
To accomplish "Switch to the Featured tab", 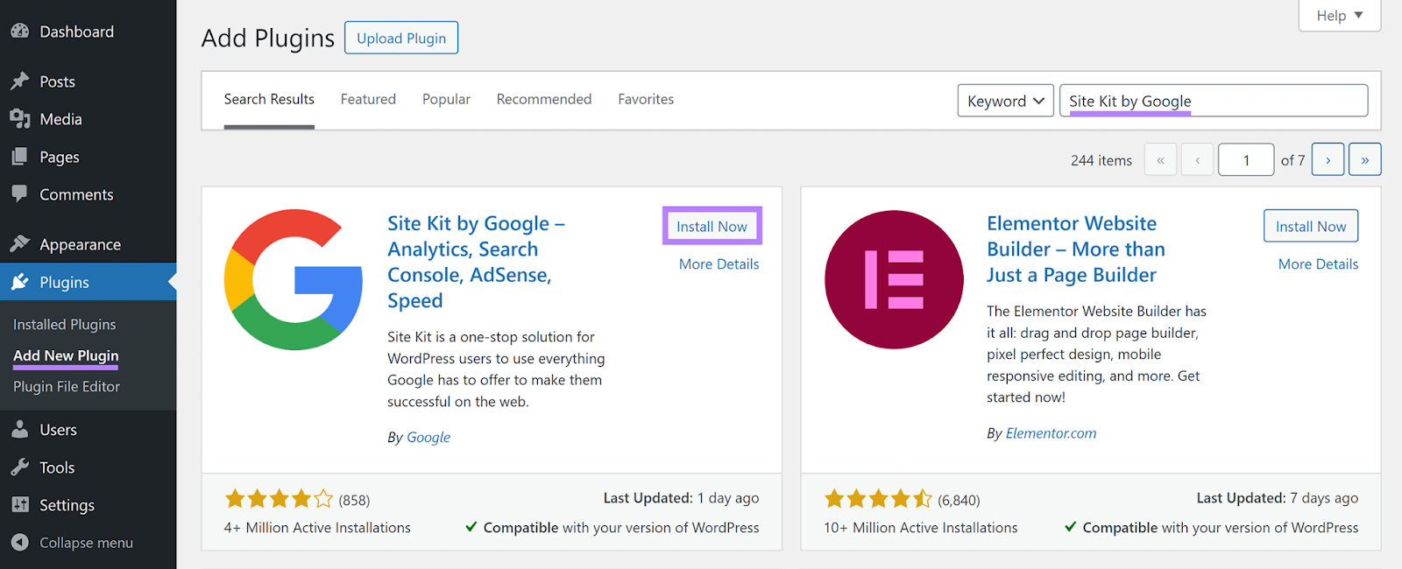I will [x=368, y=99].
